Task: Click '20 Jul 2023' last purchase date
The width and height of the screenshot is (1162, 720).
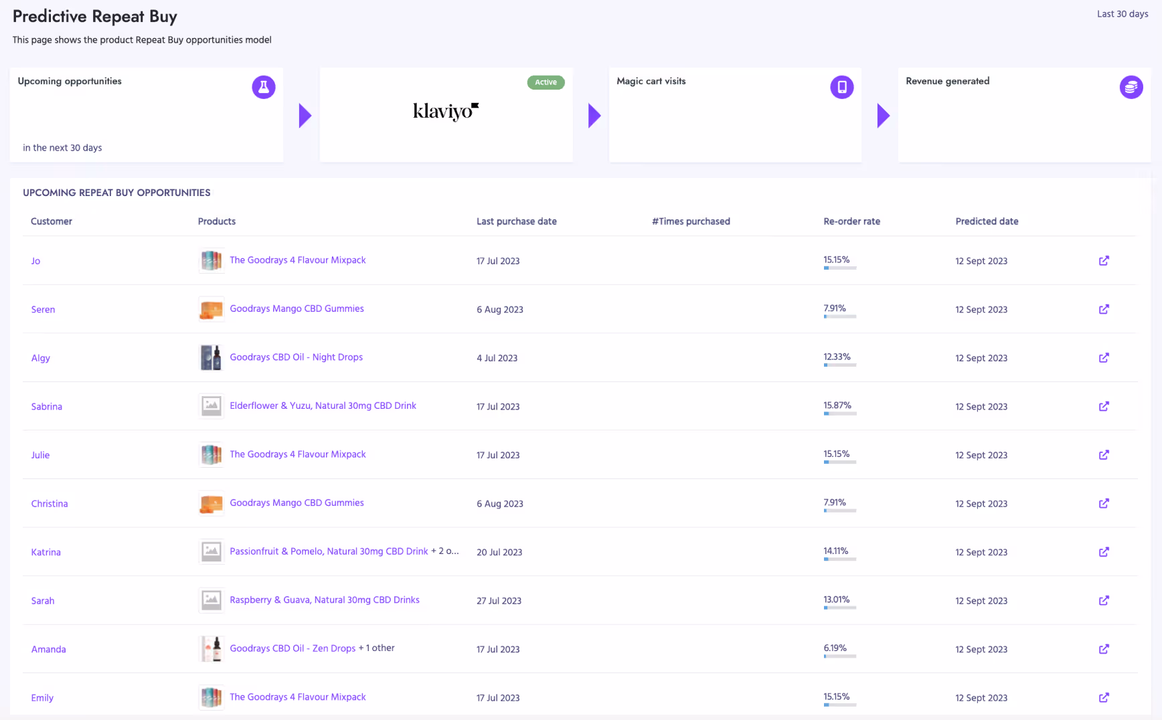Action: [499, 552]
